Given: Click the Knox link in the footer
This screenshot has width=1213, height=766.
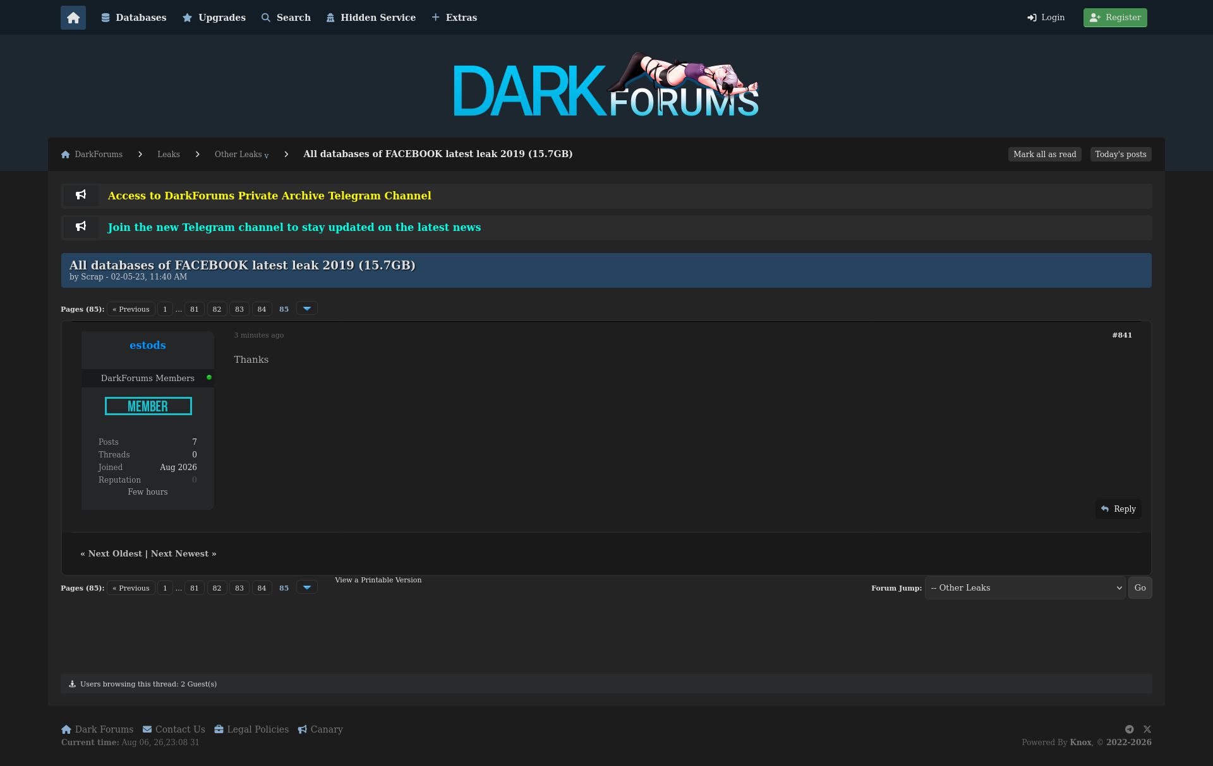Looking at the screenshot, I should click(x=1080, y=743).
